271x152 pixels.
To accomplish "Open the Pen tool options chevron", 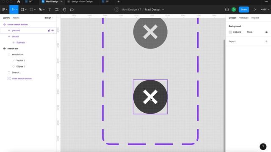I will 44,10.
